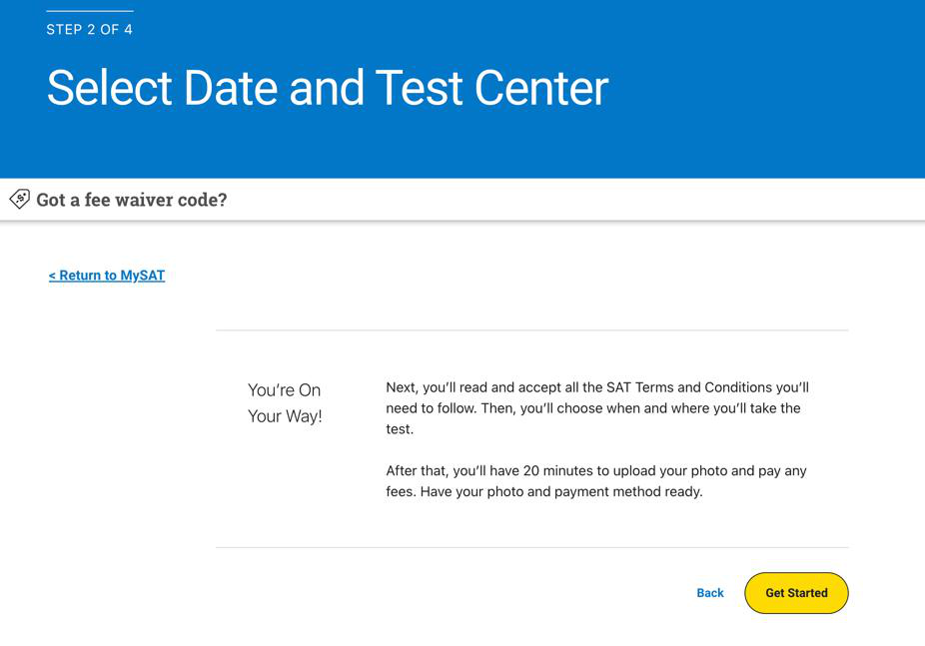Viewport: 925px width, 646px height.
Task: Click the "You're On Your Way!" heading
Action: pyautogui.click(x=285, y=403)
